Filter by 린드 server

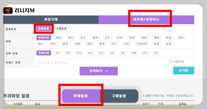click(108, 38)
